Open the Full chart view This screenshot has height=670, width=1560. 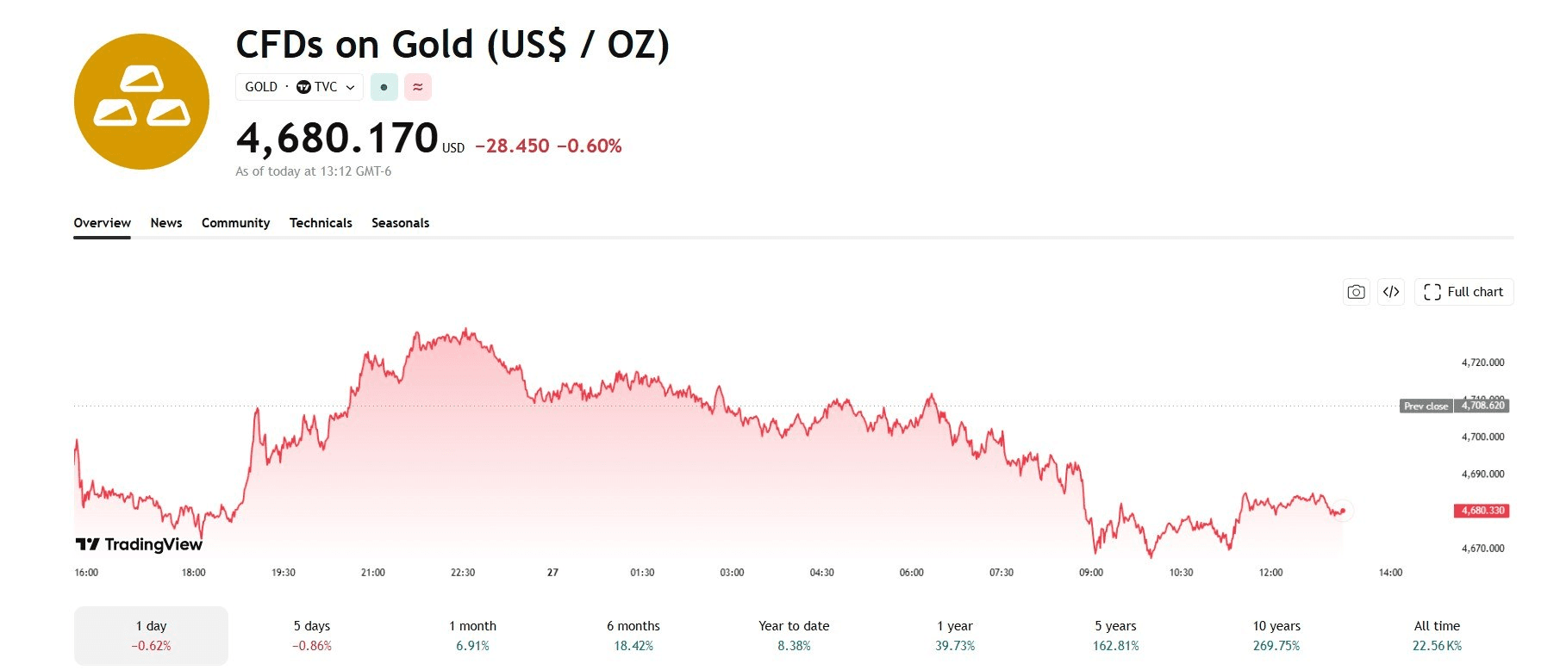tap(1463, 292)
